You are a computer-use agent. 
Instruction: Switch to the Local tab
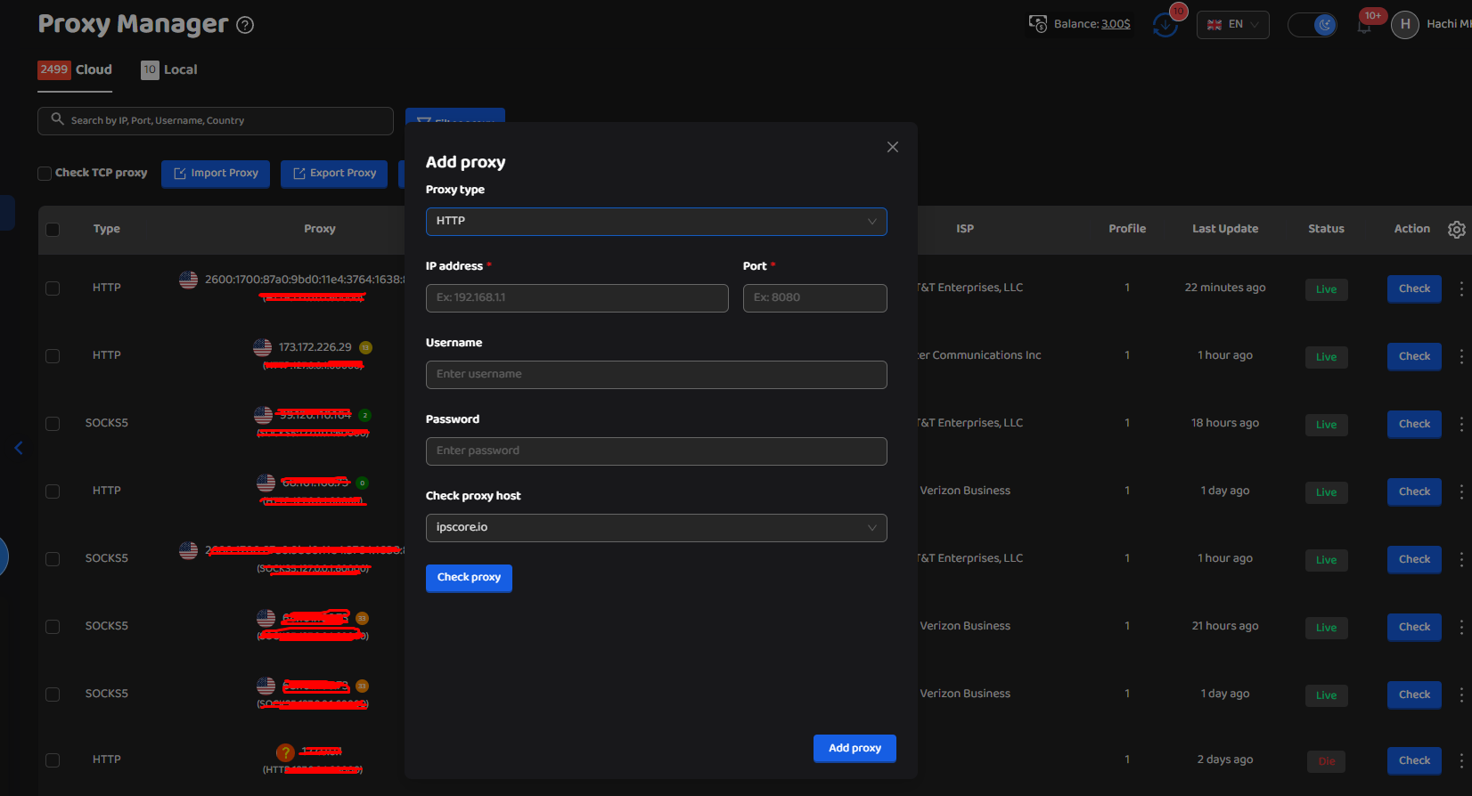(x=169, y=69)
